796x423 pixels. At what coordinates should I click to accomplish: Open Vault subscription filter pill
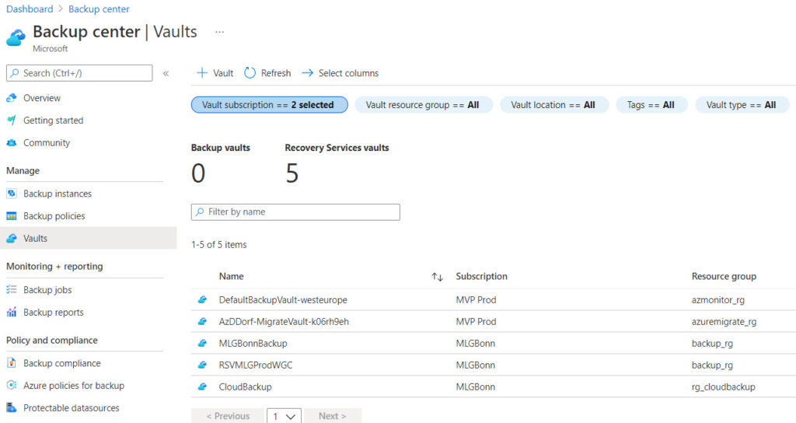click(x=269, y=105)
